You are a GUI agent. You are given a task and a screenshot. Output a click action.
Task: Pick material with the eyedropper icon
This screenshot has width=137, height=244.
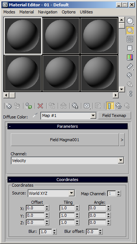pos(35,115)
